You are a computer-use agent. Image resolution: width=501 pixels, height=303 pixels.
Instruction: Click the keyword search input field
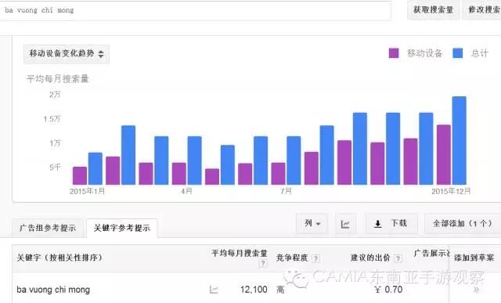(195, 10)
